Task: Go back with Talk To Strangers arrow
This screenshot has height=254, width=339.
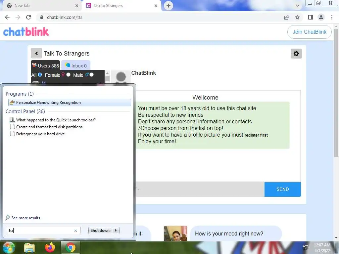Action: pyautogui.click(x=36, y=53)
